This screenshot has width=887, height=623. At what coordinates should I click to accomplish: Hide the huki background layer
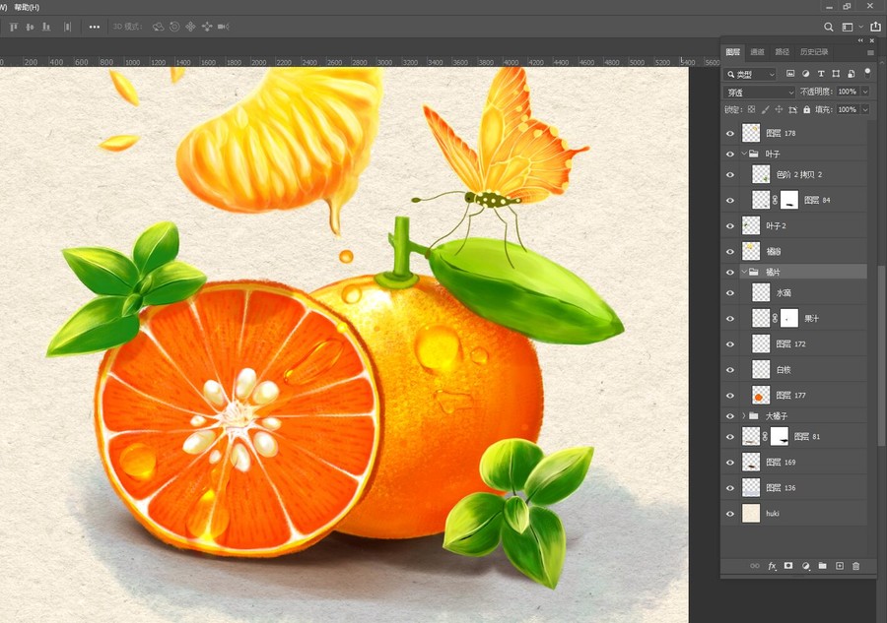tap(730, 514)
